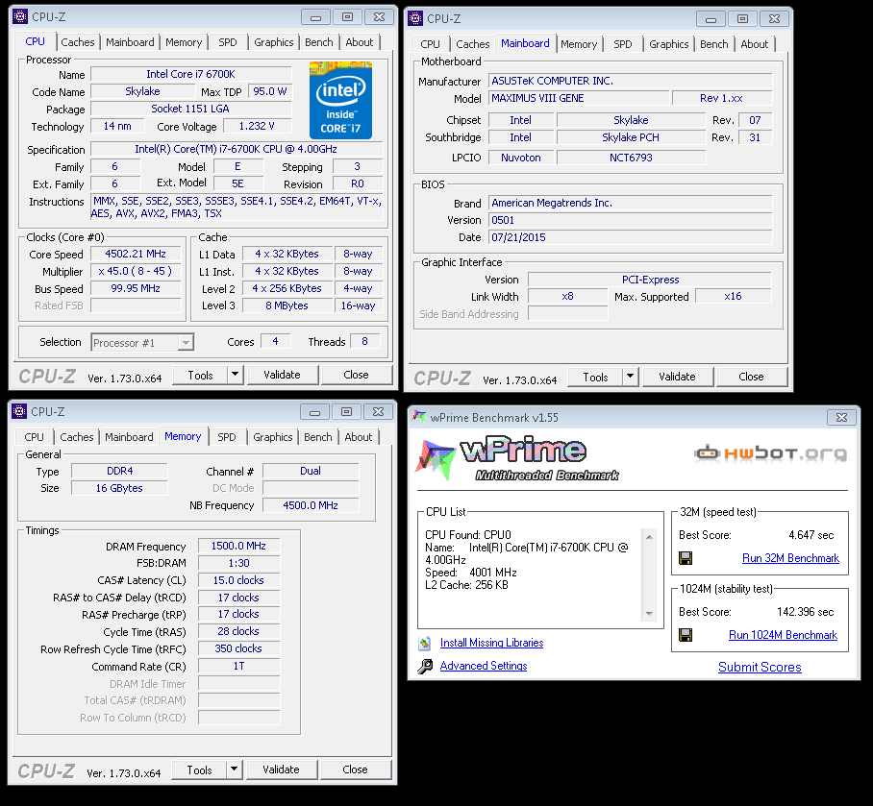Switch to CPU tab in the Memory window
This screenshot has width=873, height=806.
coord(34,437)
